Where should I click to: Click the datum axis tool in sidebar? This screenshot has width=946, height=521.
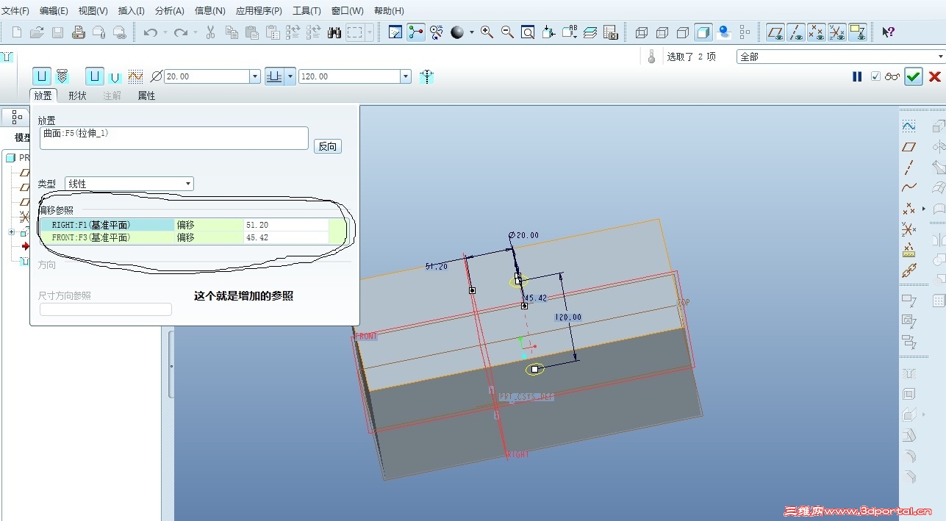click(909, 167)
